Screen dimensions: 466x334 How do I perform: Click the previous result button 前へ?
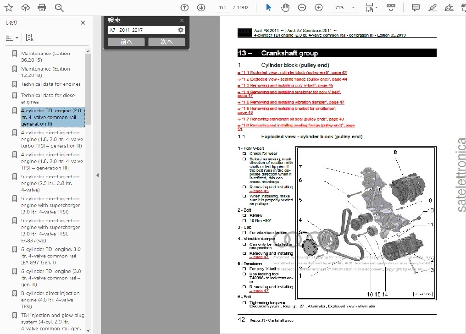coord(126,42)
